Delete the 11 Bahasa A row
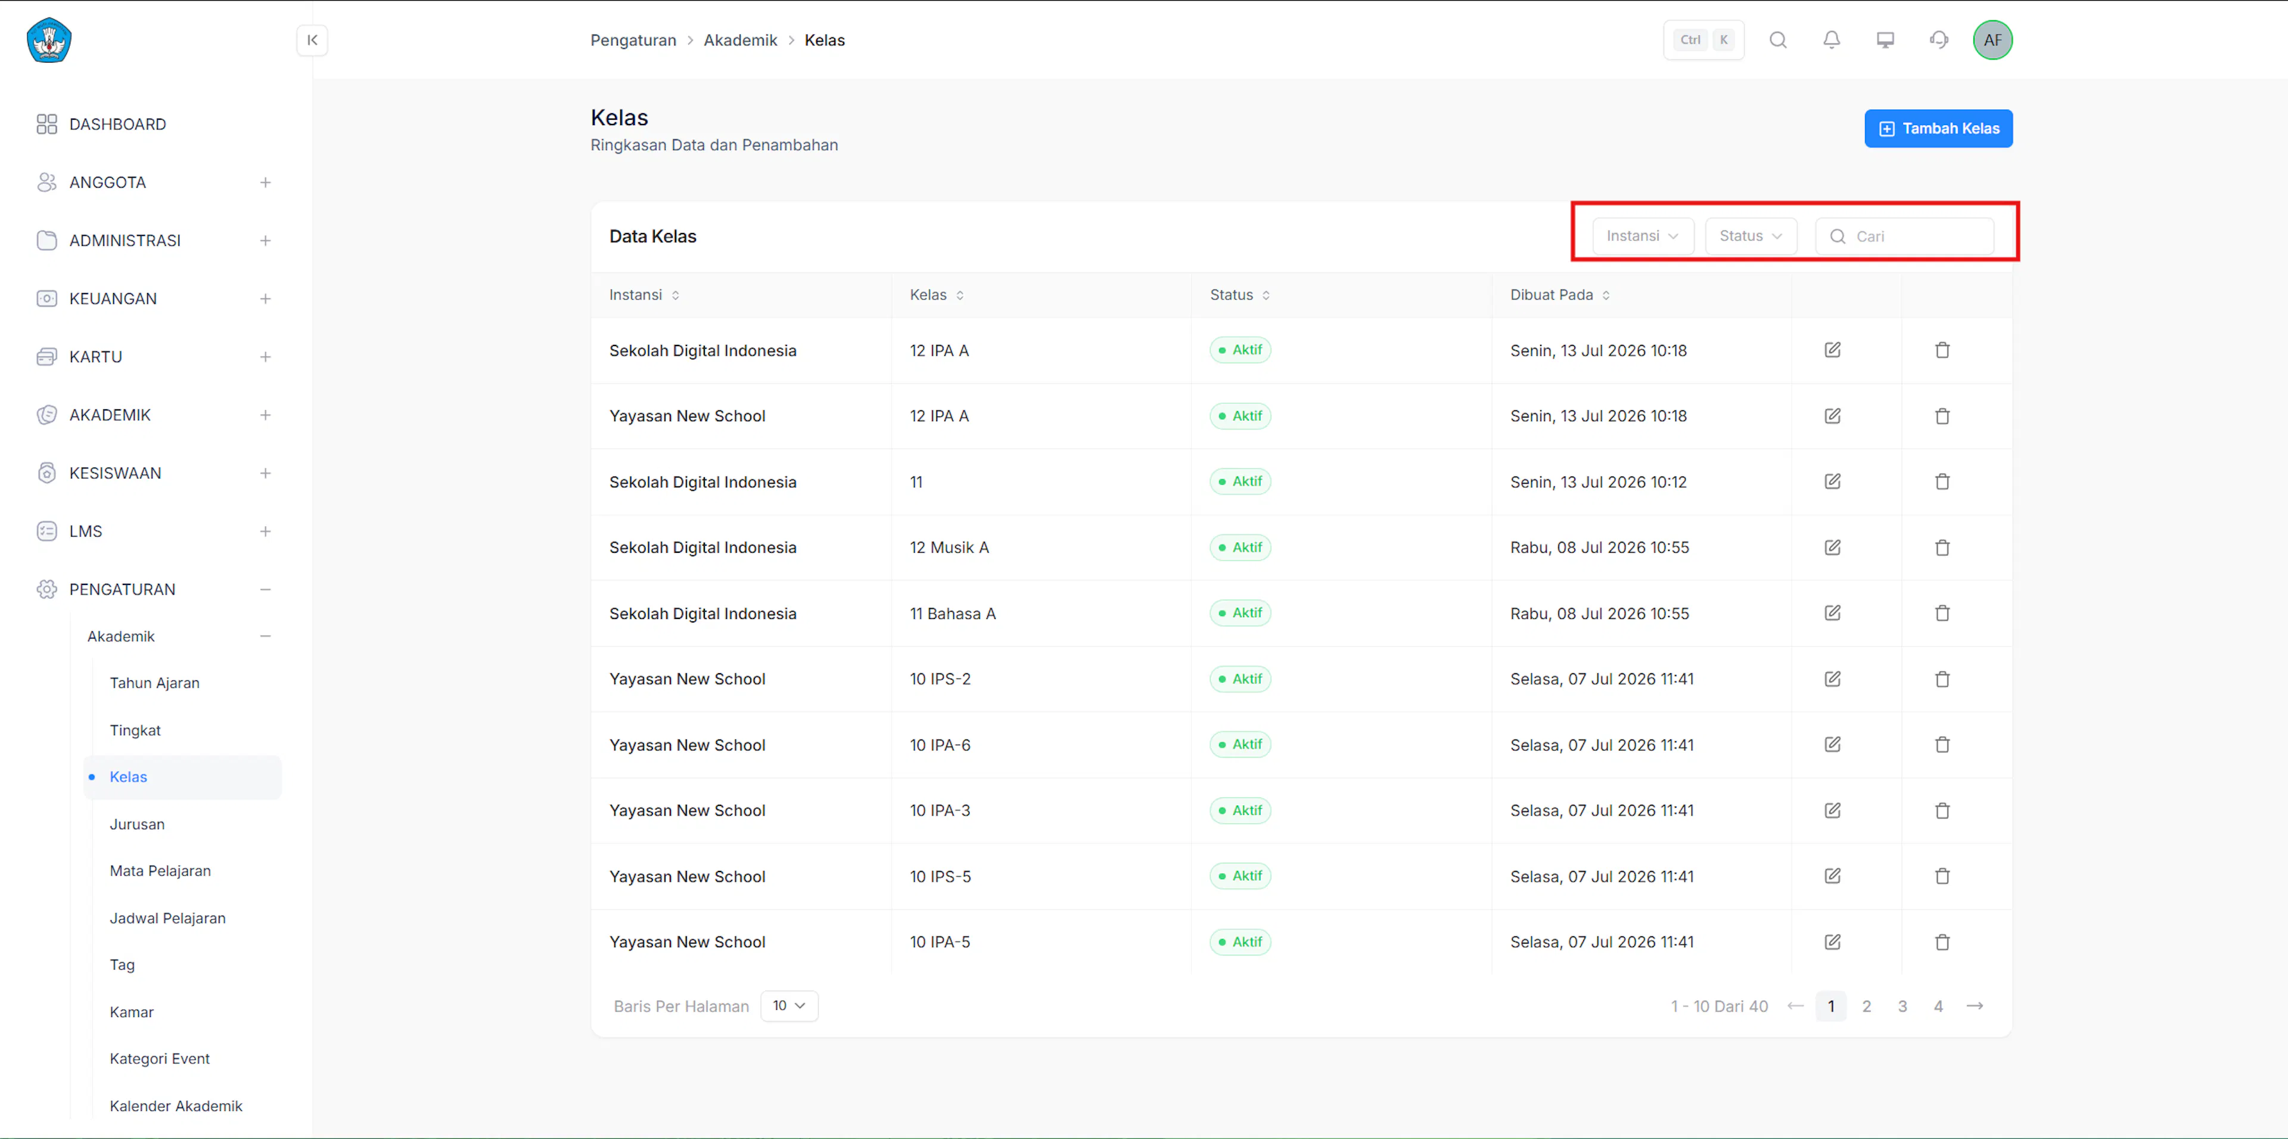The width and height of the screenshot is (2288, 1139). tap(1942, 612)
